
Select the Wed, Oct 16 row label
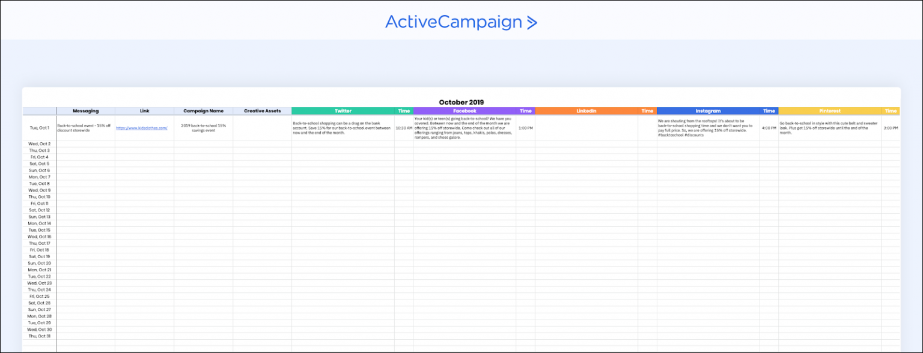[x=39, y=237]
